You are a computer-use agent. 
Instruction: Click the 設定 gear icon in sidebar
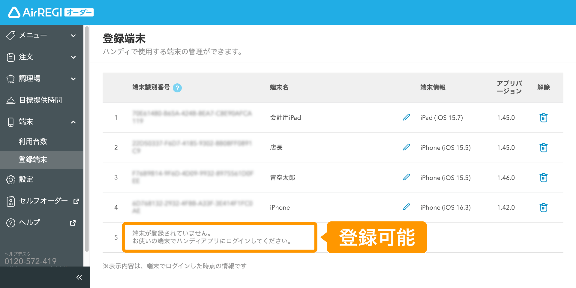point(26,179)
